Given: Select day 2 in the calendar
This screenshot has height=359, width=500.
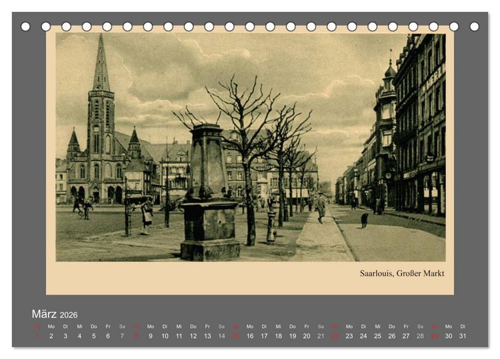Looking at the screenshot, I should coord(51,336).
